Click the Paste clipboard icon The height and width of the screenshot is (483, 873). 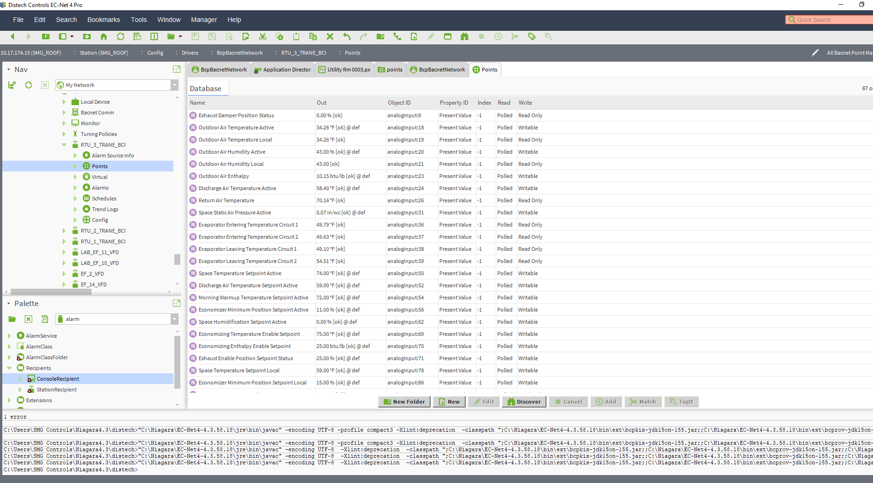click(296, 36)
